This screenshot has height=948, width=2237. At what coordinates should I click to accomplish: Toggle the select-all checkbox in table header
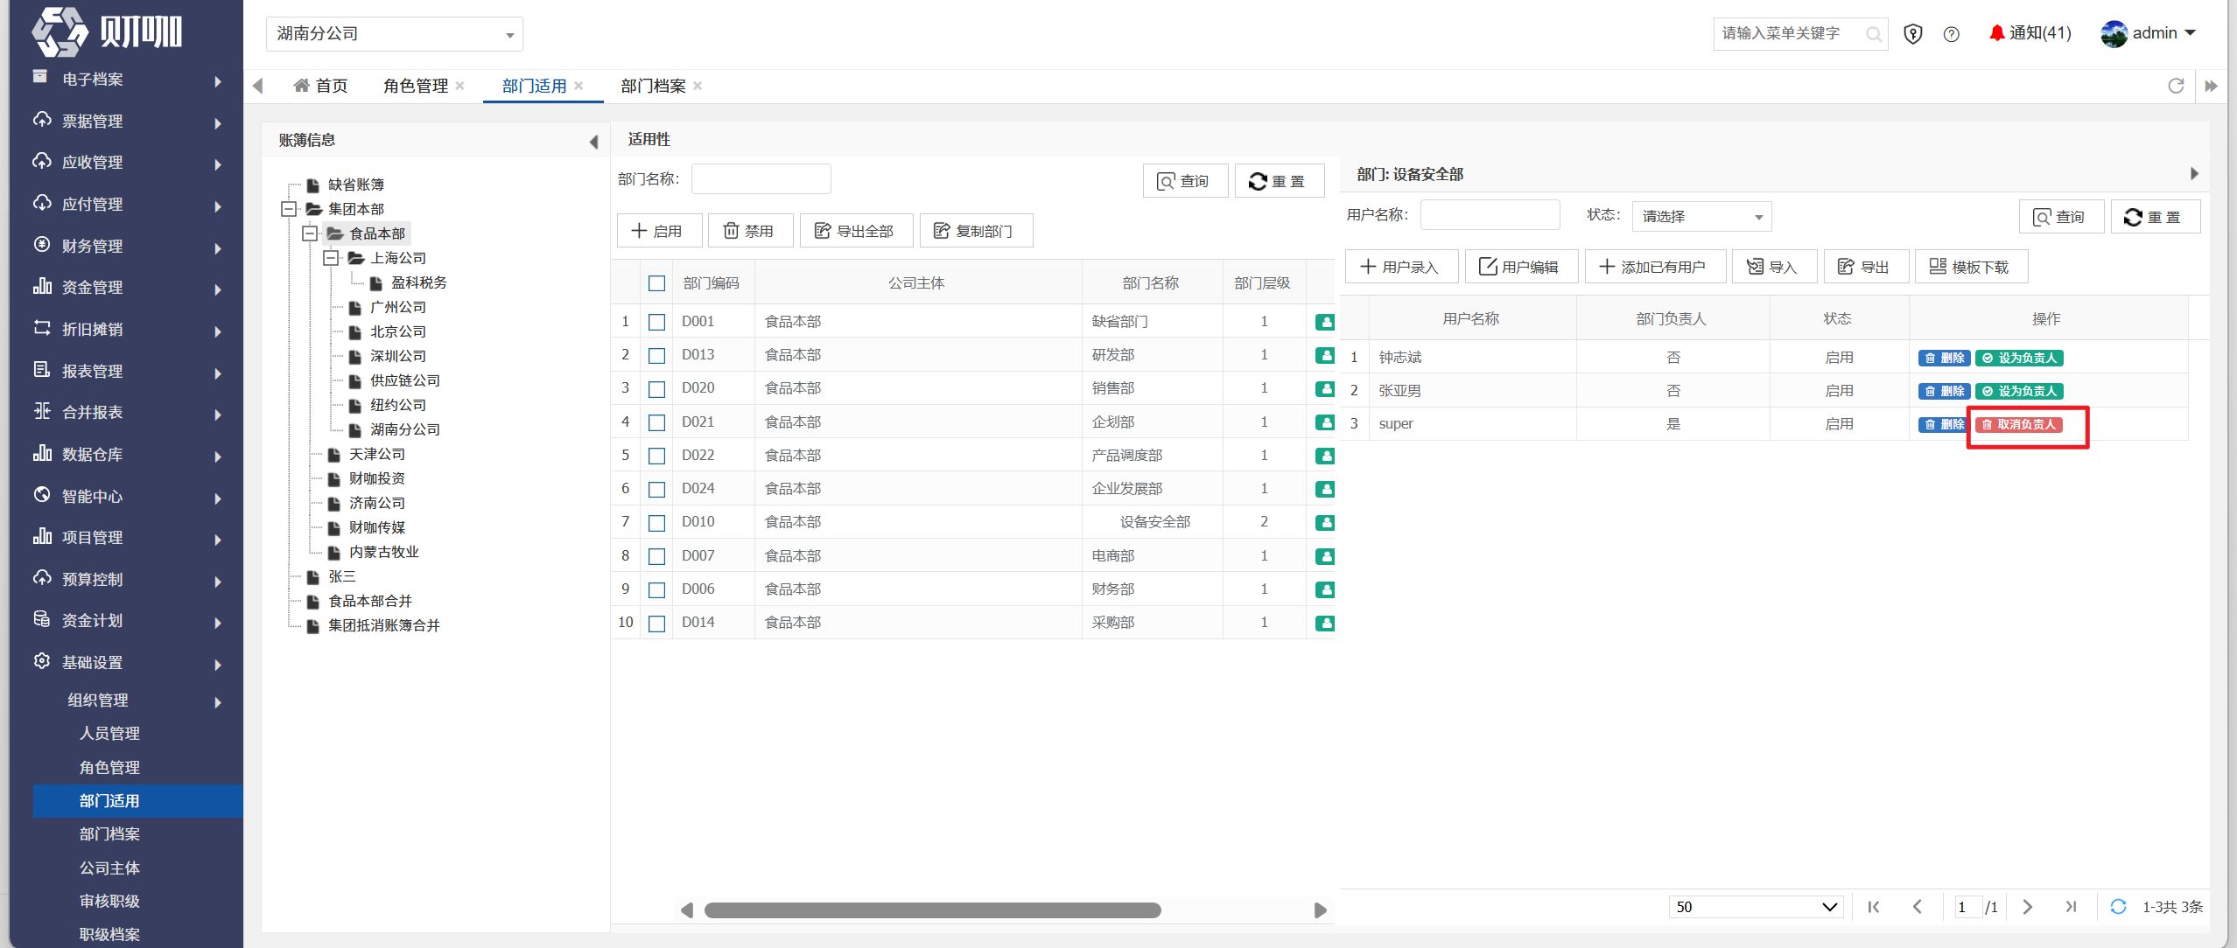pos(656,283)
